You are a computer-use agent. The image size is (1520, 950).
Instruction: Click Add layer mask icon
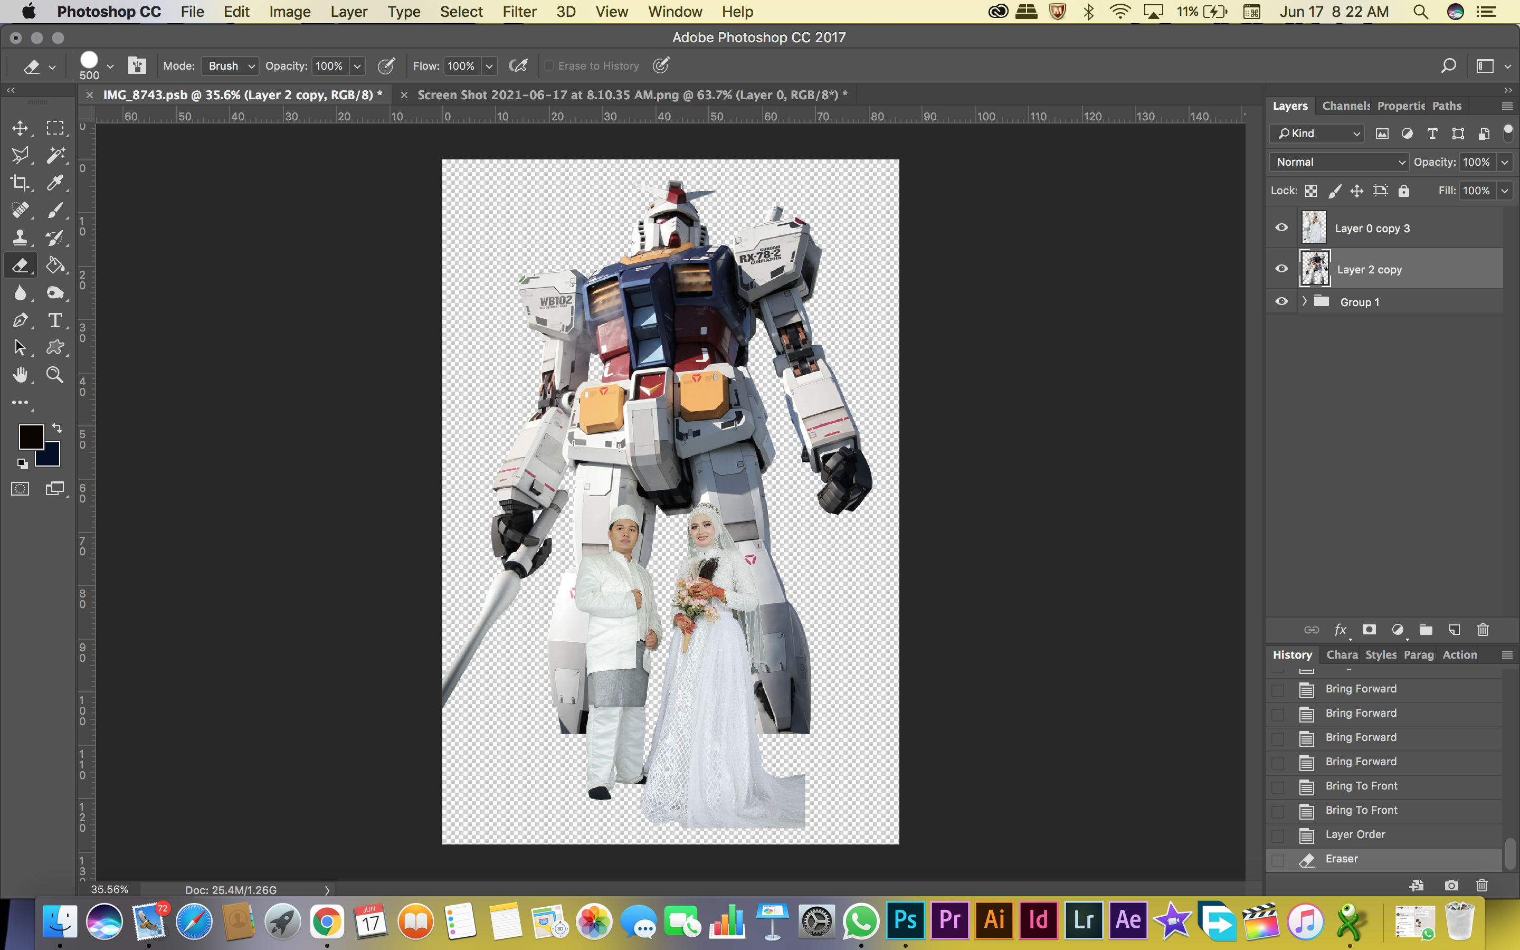(1369, 630)
